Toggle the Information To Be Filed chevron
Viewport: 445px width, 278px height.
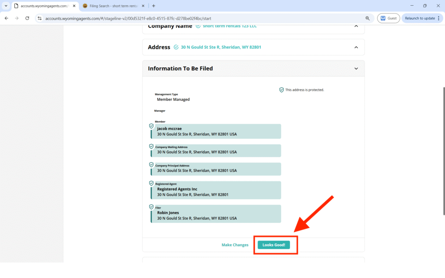point(356,69)
